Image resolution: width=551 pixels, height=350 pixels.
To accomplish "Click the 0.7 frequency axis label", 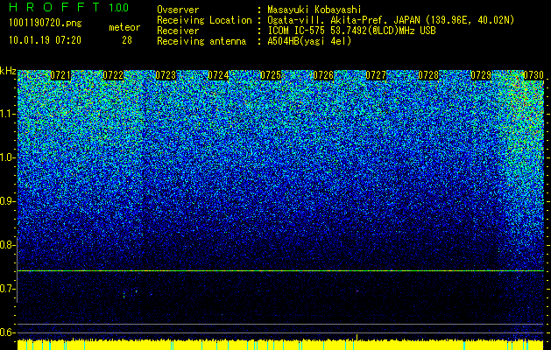I will pyautogui.click(x=7, y=289).
